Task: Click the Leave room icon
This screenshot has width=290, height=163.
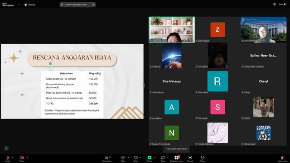Action: (x=283, y=158)
